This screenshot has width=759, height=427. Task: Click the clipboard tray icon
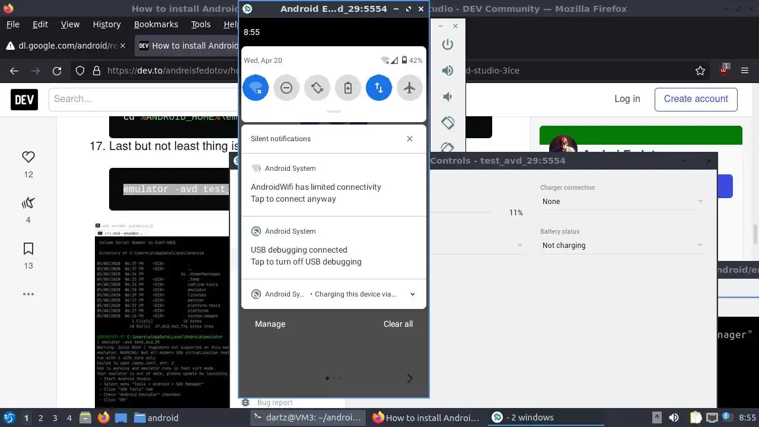point(696,418)
